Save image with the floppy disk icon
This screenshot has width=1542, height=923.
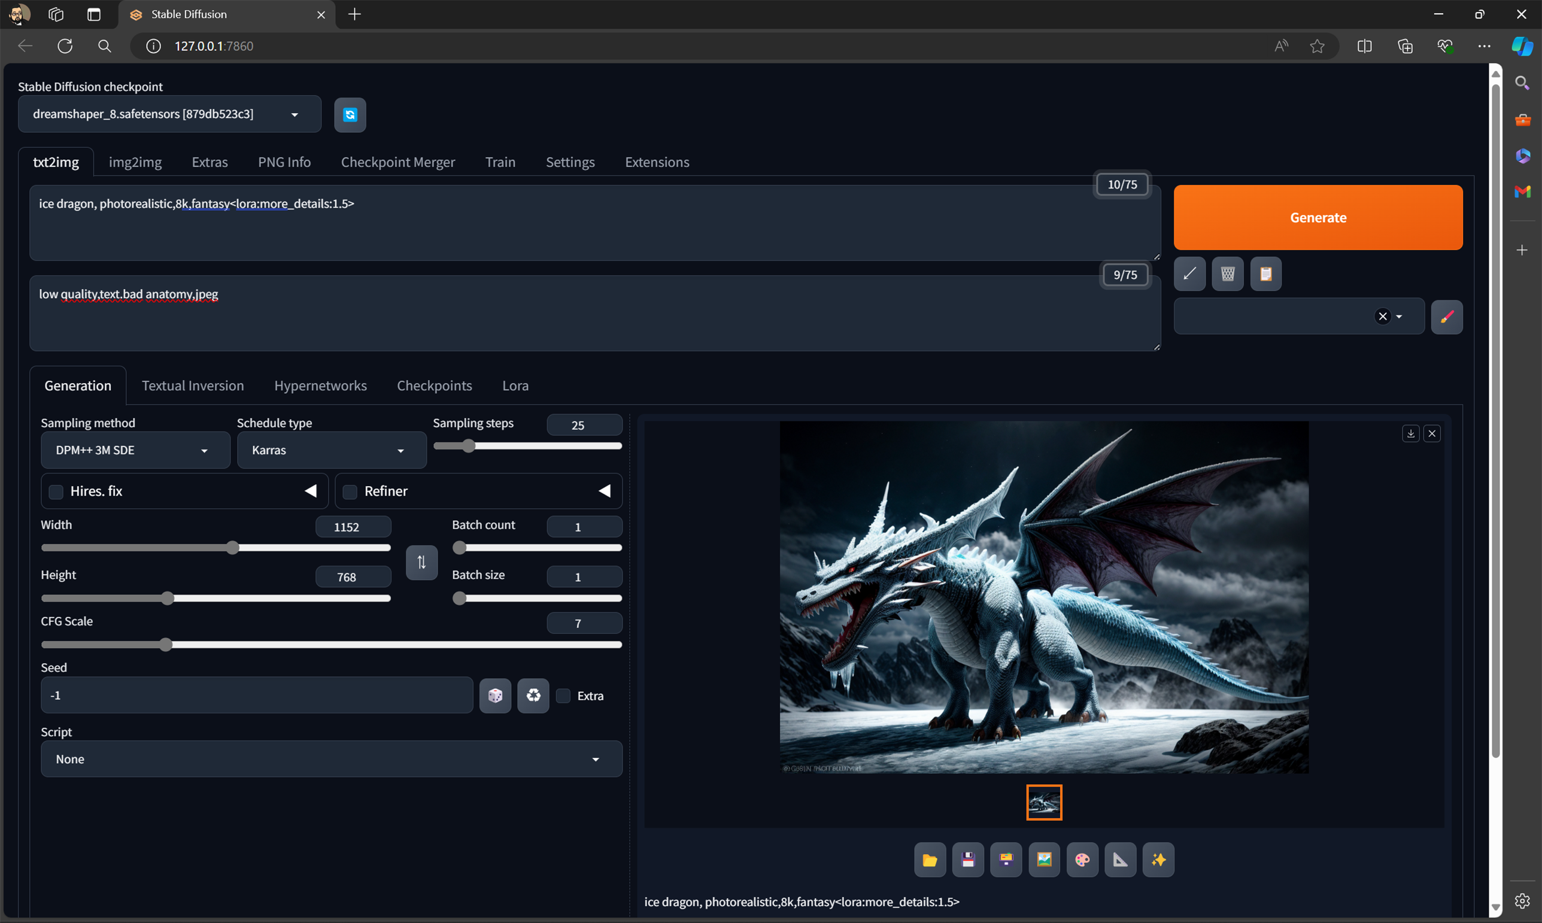click(x=968, y=860)
